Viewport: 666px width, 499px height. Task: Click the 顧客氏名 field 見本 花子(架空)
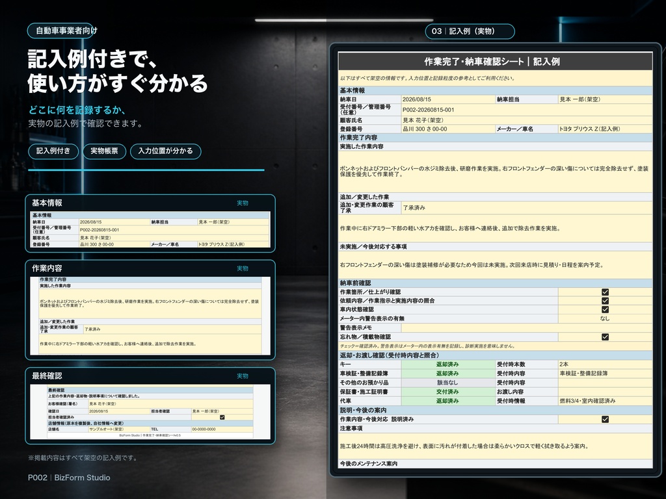[x=527, y=120]
